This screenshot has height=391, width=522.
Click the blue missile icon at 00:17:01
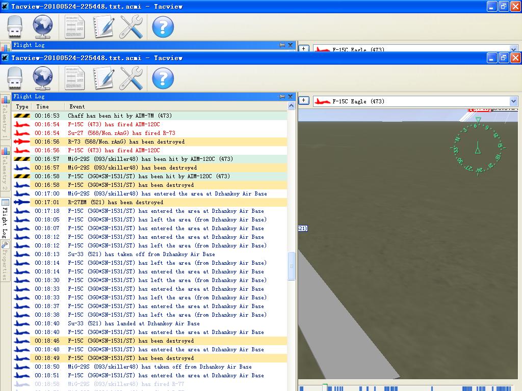[x=21, y=202]
